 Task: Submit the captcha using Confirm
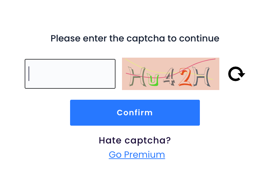coord(135,113)
